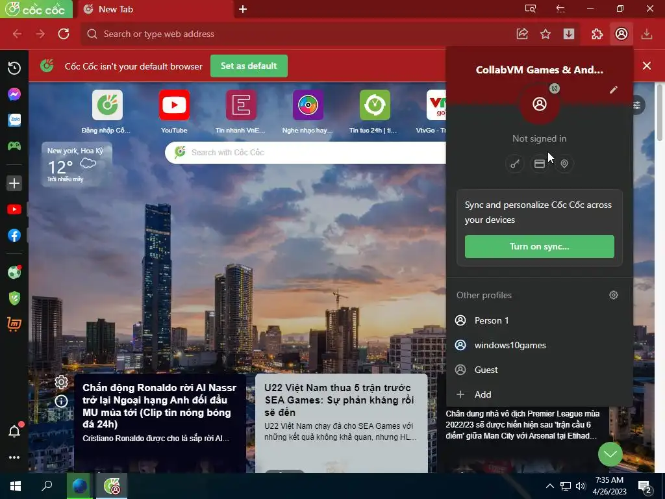Screen dimensions: 665x499
Task: Open the notifications bell in sidebar
Action: [14, 431]
